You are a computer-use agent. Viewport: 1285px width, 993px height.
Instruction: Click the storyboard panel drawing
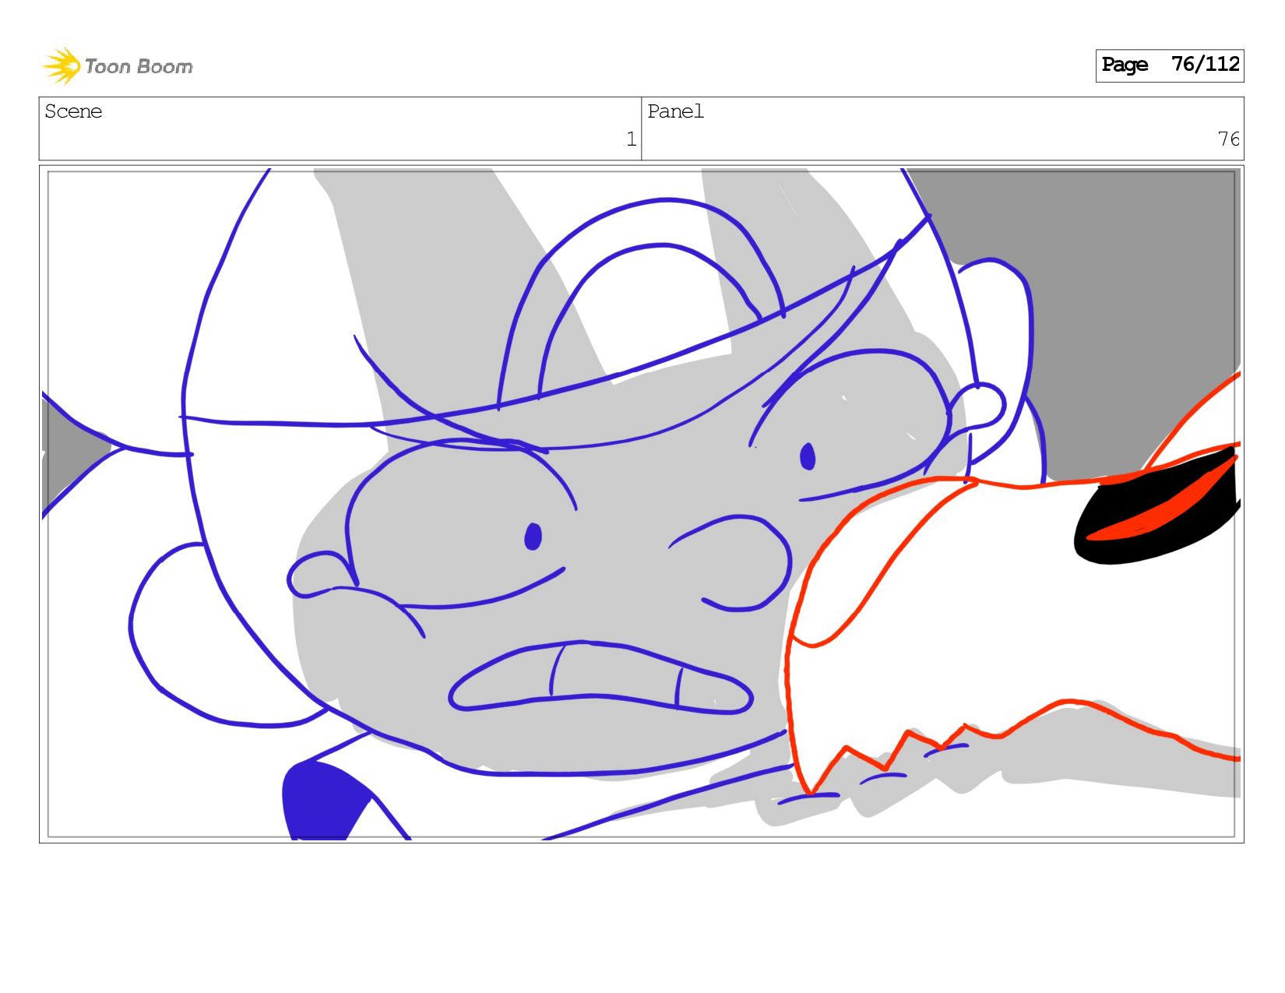coord(641,504)
